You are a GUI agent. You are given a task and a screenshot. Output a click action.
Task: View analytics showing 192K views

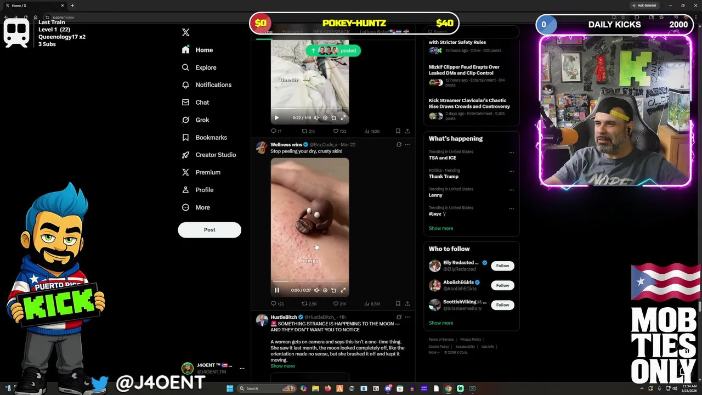click(372, 131)
